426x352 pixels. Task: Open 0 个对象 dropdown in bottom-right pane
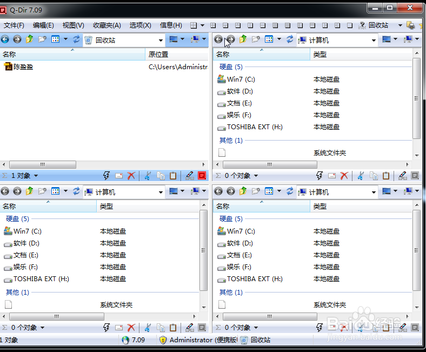pyautogui.click(x=256, y=328)
